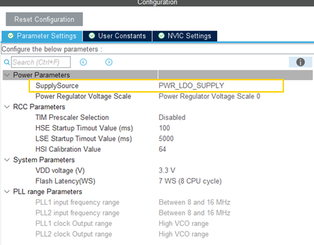This screenshot has width=314, height=245.
Task: Click green check icon on Parameter Settings
Action: 11,36
